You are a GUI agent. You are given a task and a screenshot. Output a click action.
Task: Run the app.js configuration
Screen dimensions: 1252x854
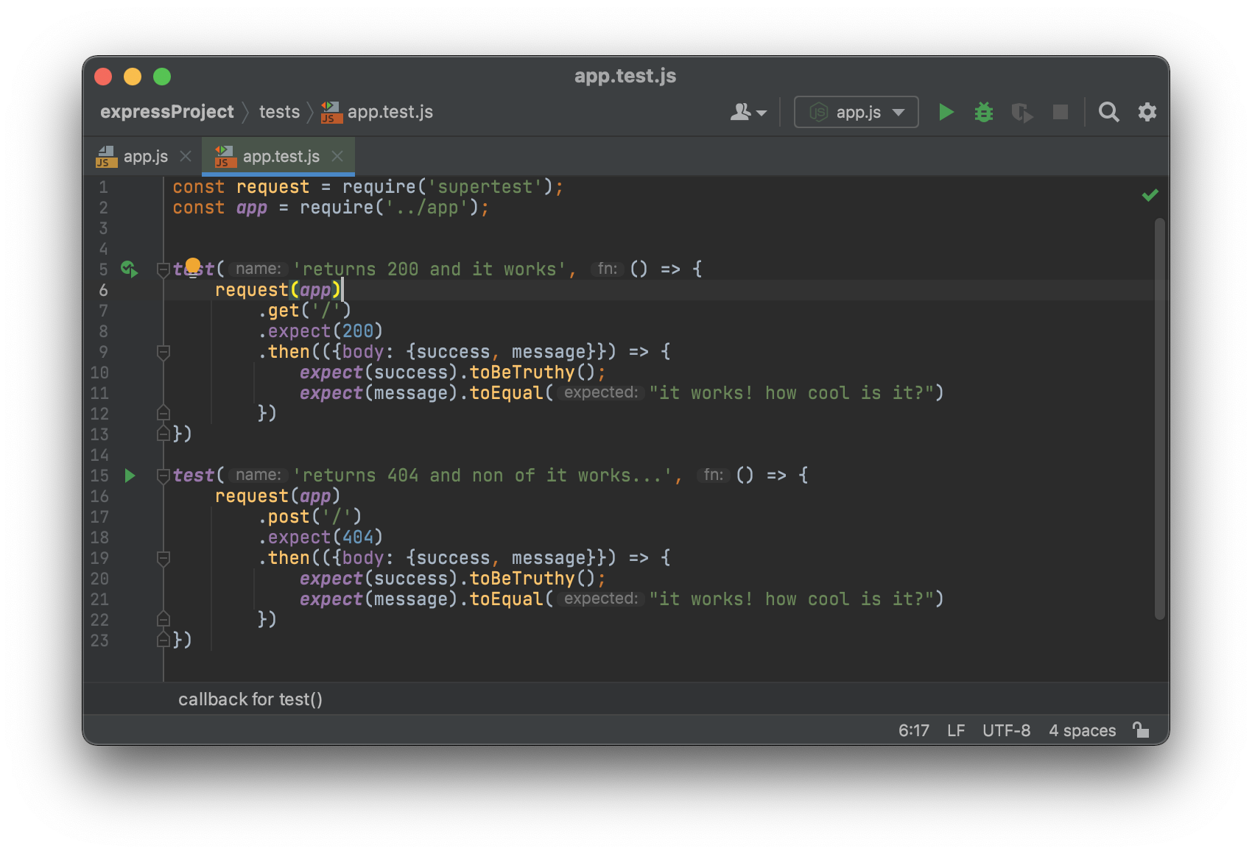946,112
